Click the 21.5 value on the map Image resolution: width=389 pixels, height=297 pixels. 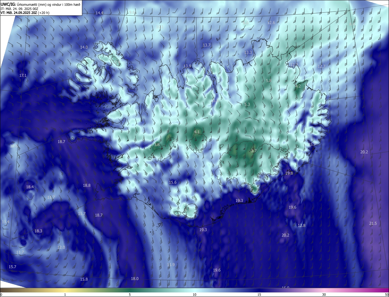373,223
